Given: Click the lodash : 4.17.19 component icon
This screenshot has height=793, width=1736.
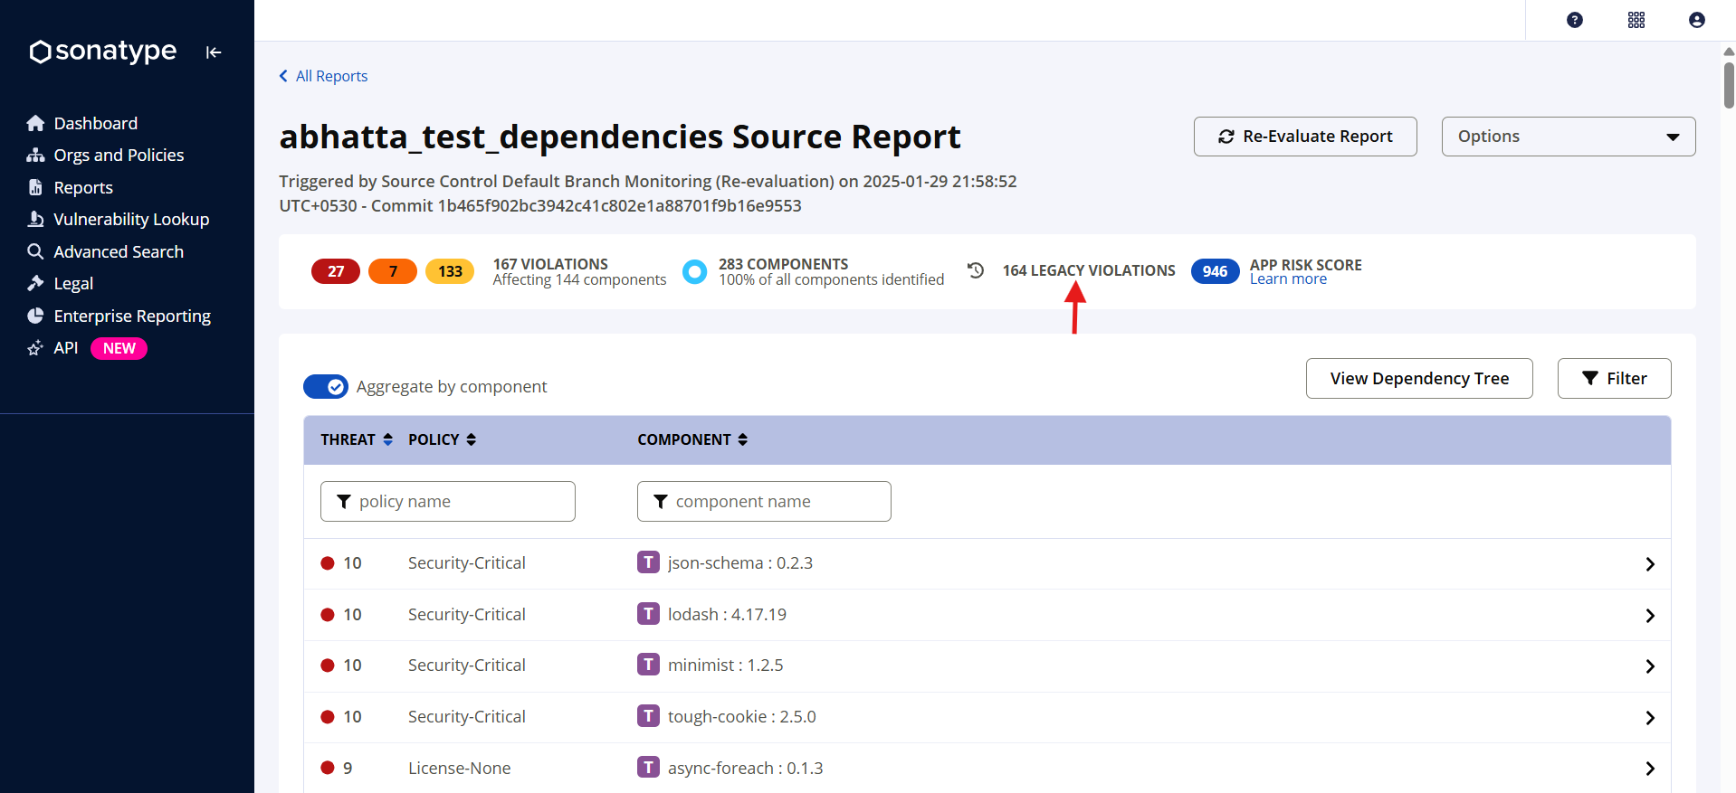Looking at the screenshot, I should pos(648,614).
